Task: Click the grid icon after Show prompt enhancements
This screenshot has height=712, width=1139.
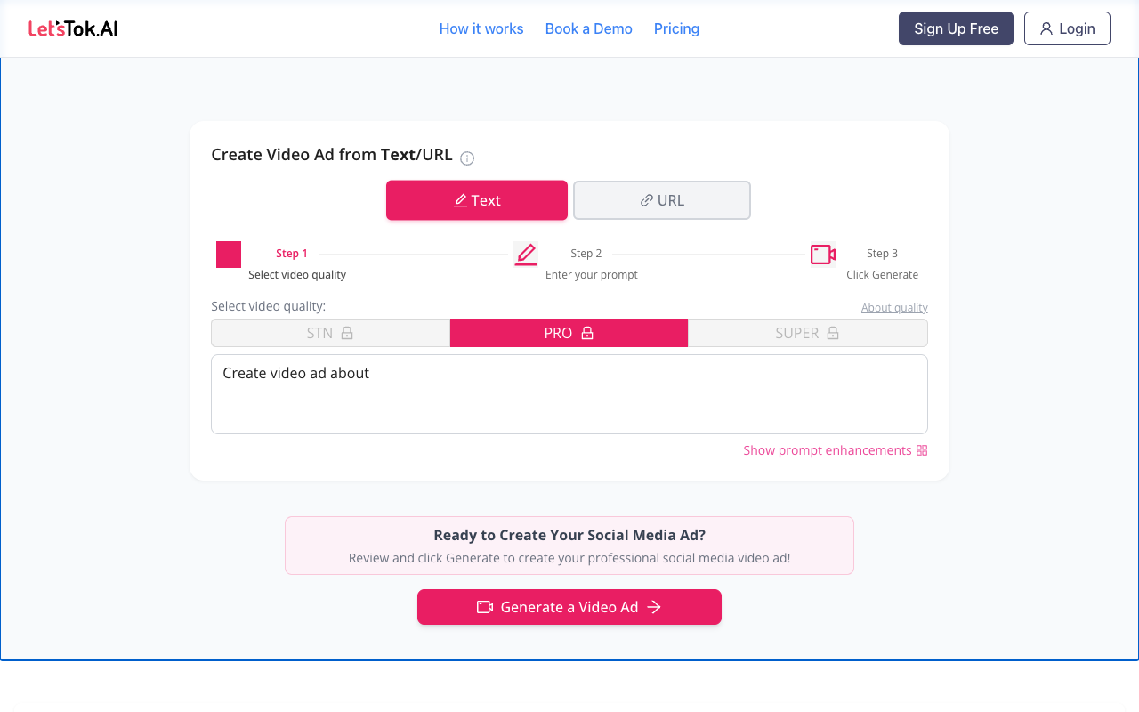Action: point(921,449)
